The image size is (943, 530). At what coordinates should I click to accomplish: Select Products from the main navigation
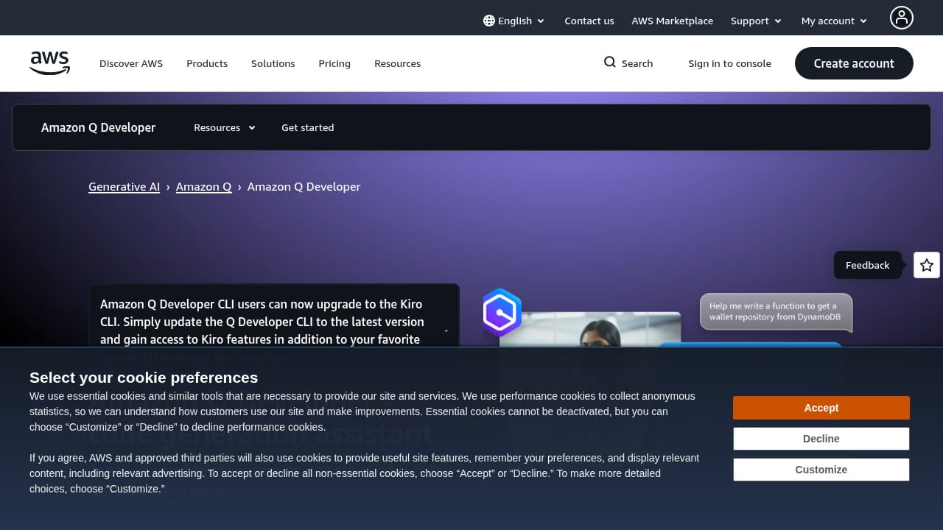tap(207, 63)
